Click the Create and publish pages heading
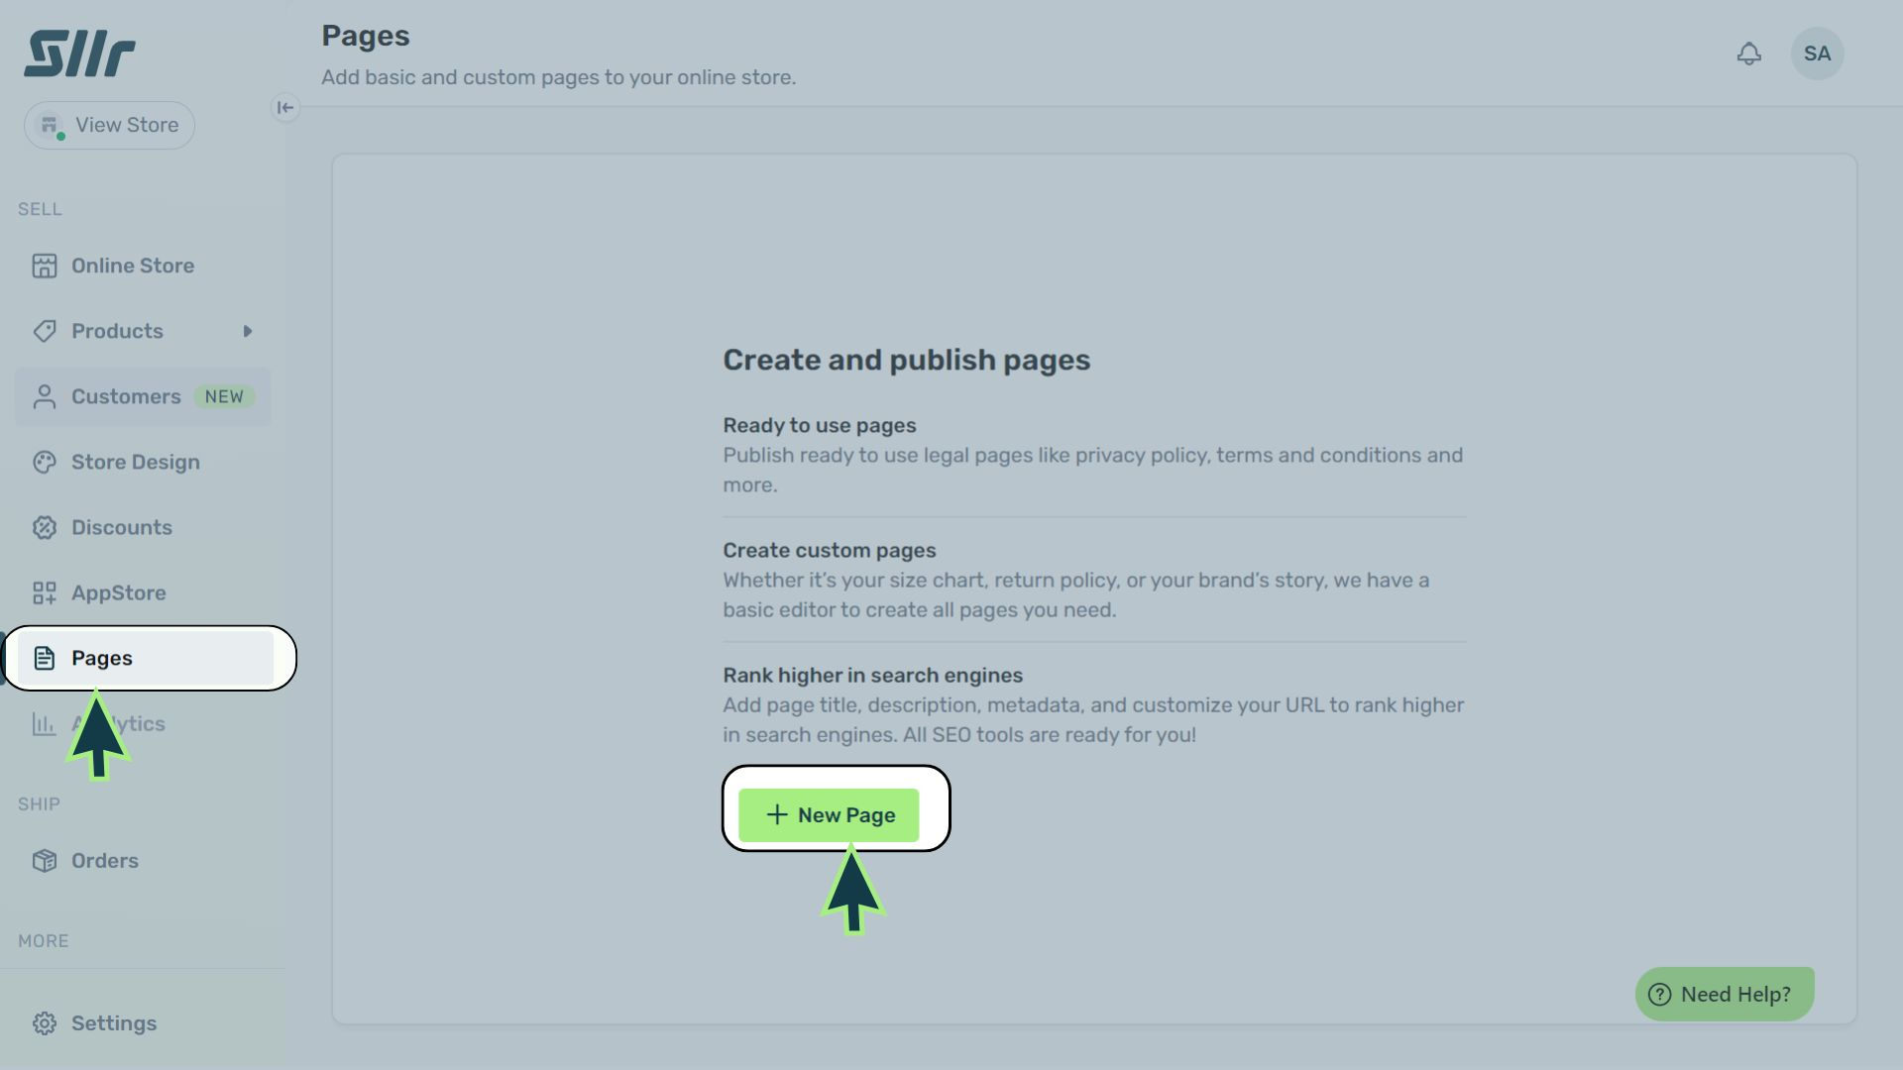 tap(906, 360)
